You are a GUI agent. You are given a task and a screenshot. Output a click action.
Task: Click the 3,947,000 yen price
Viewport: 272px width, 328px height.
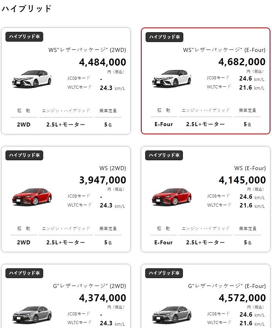click(102, 180)
